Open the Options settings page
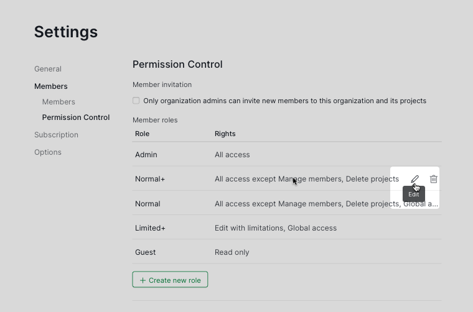The width and height of the screenshot is (473, 312). 48,152
